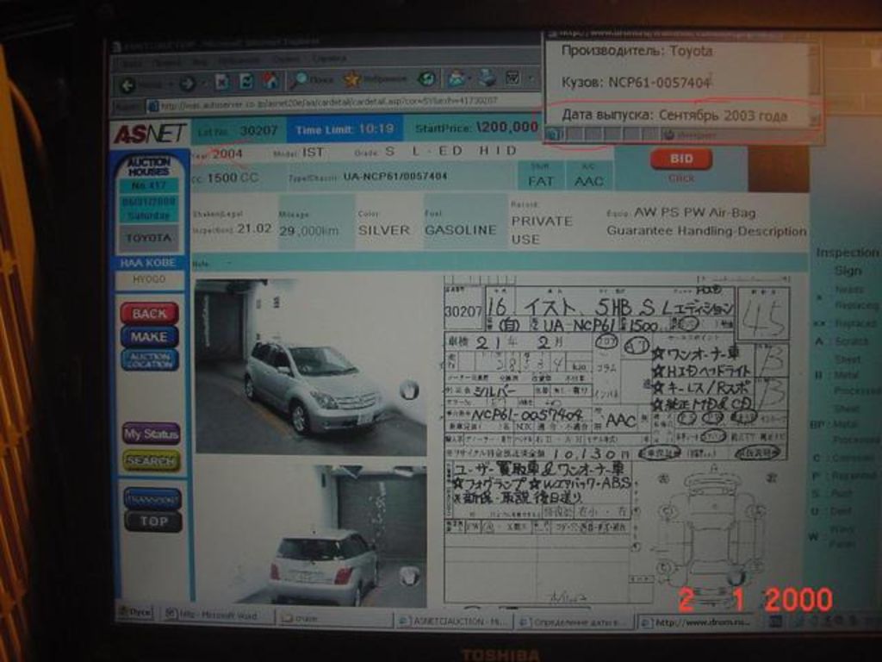Click the Edit page toolbar icon
The image size is (882, 662).
pos(512,77)
